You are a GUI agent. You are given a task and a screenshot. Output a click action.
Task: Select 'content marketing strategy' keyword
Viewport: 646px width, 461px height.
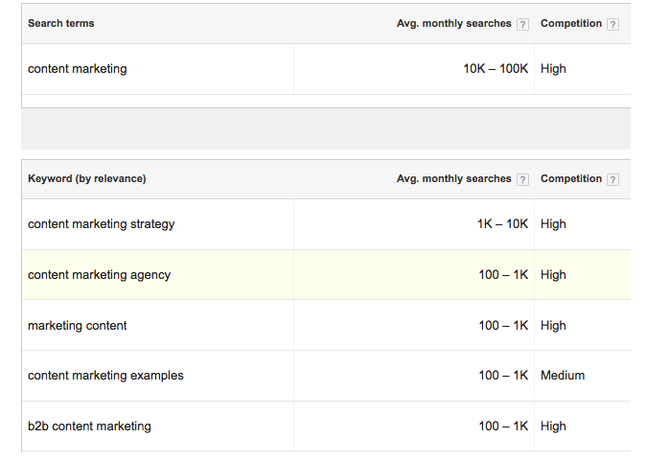[102, 224]
